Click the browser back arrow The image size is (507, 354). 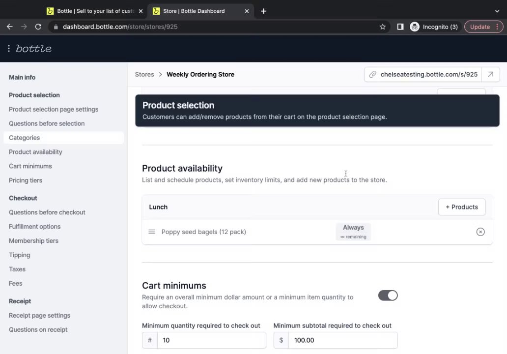coord(9,27)
